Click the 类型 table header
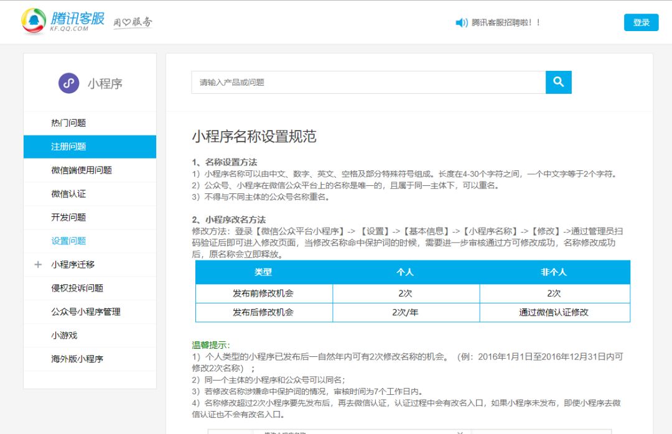 tap(263, 272)
